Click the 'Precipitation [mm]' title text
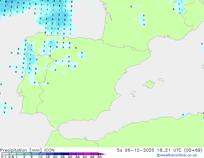Screen dimensions: 204x158 (x=21, y=150)
